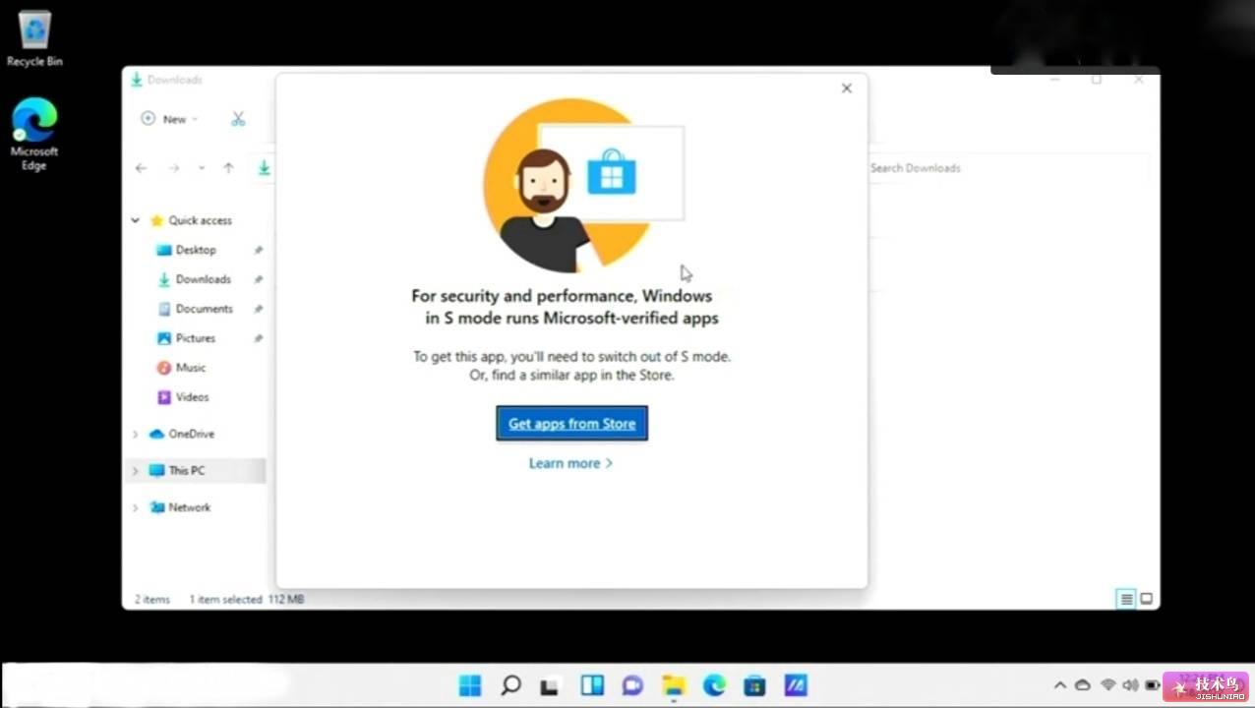1255x708 pixels.
Task: Click the New button in File Explorer
Action: [169, 119]
